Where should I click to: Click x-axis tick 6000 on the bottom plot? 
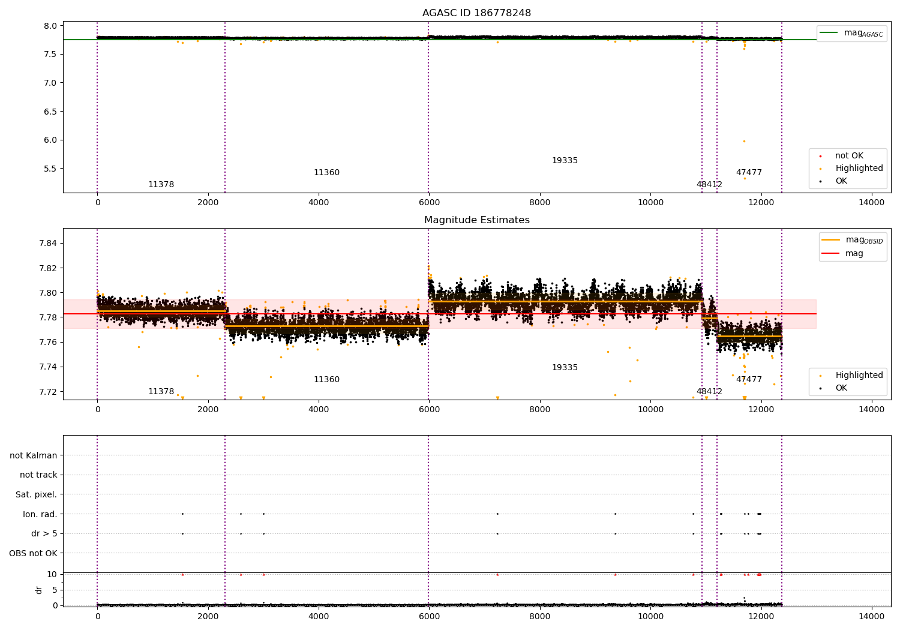click(x=429, y=616)
